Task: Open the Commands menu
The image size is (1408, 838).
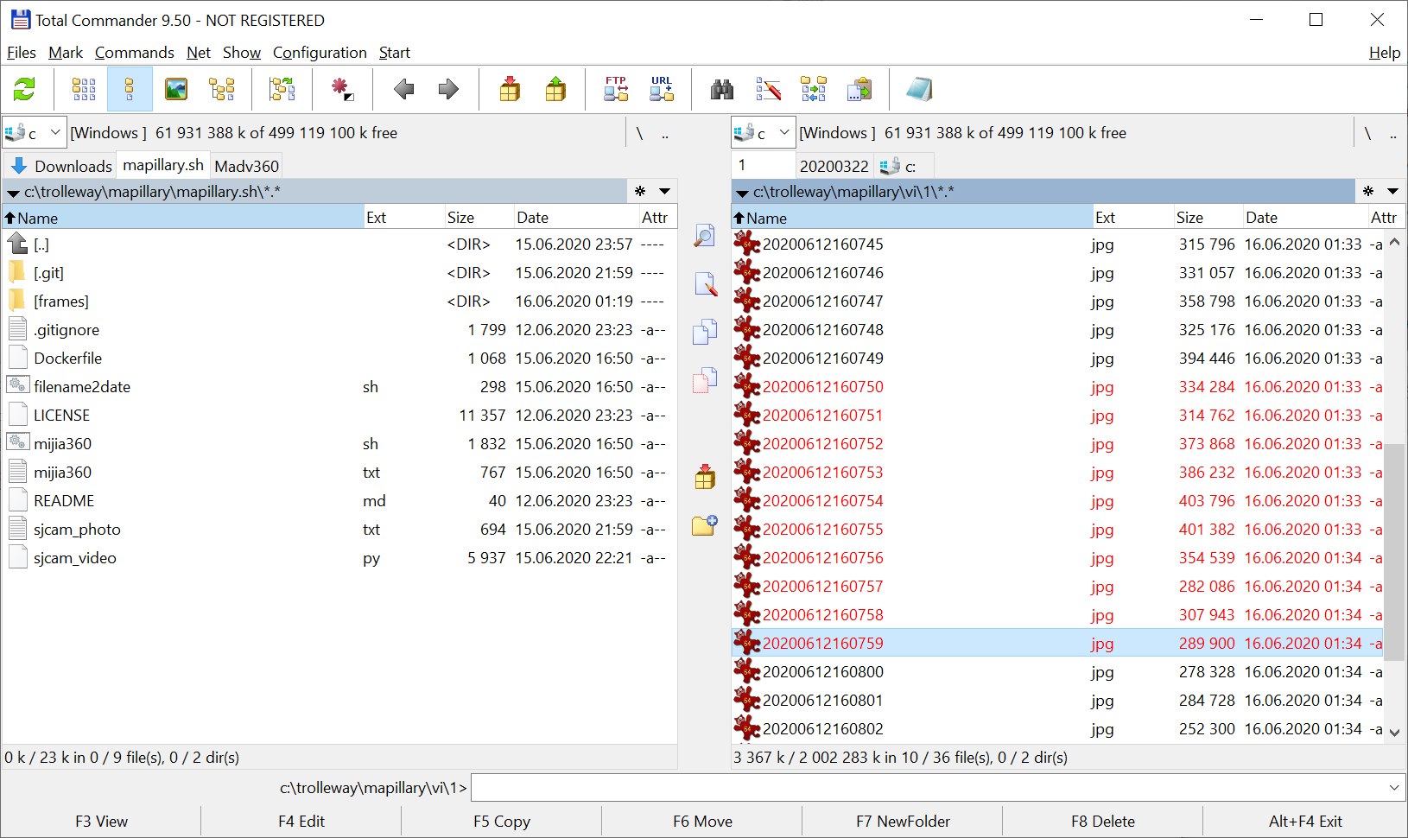Action: (x=135, y=53)
